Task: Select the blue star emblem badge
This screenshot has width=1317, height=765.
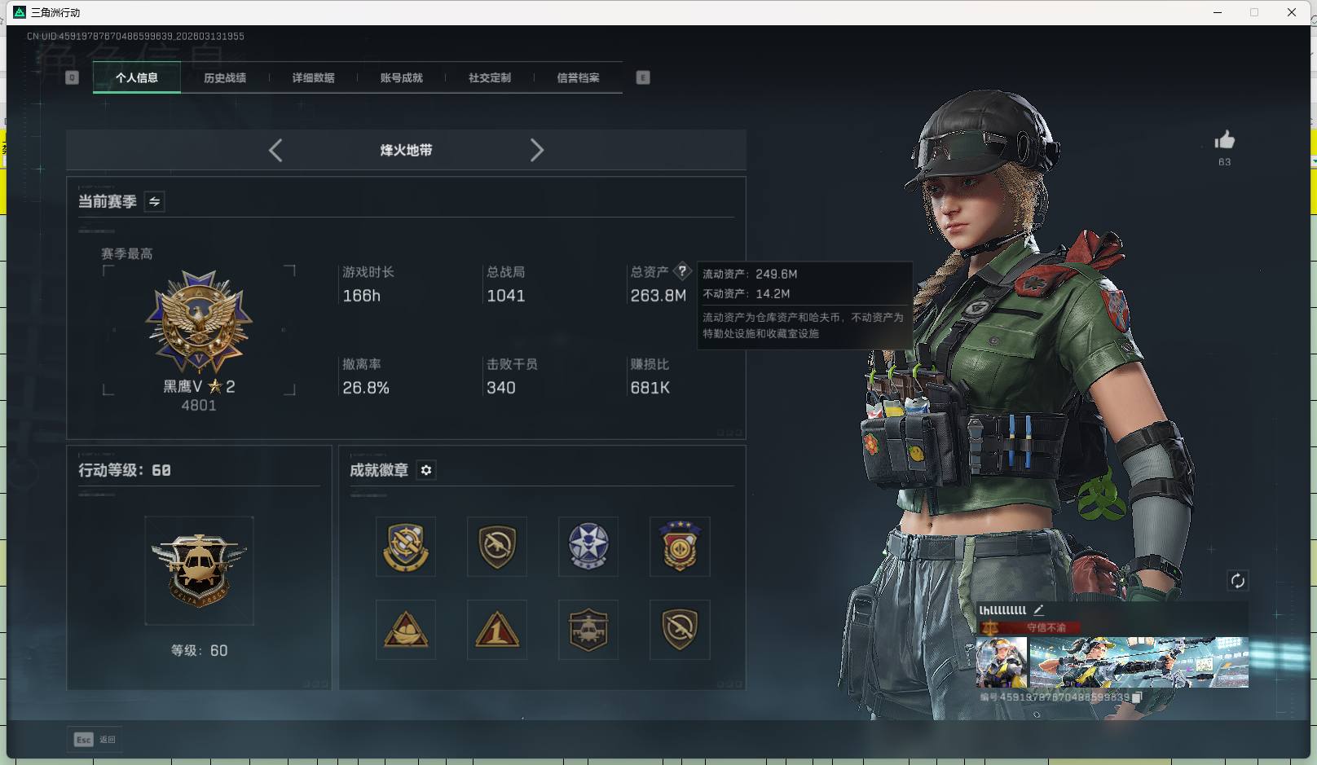Action: coord(588,547)
